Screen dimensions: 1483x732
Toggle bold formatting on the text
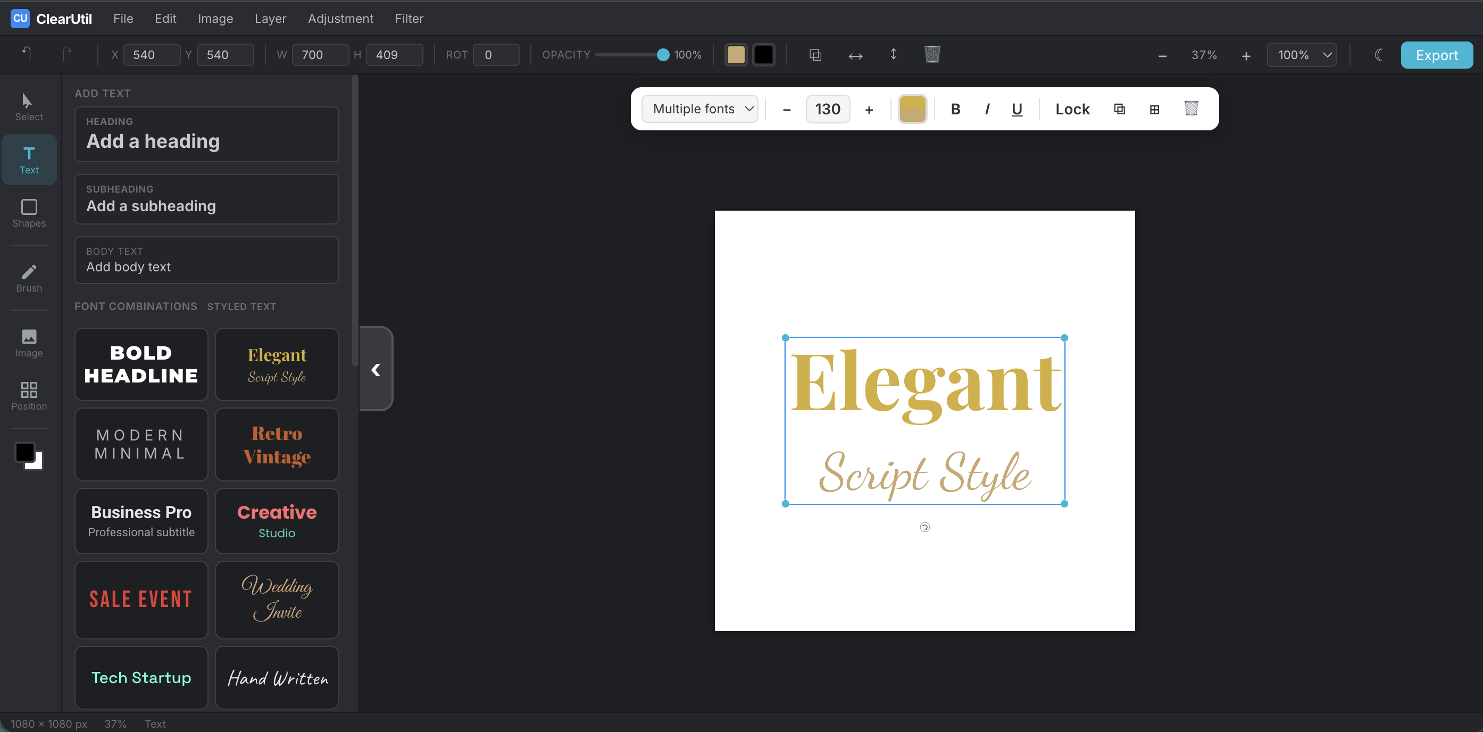pos(956,109)
